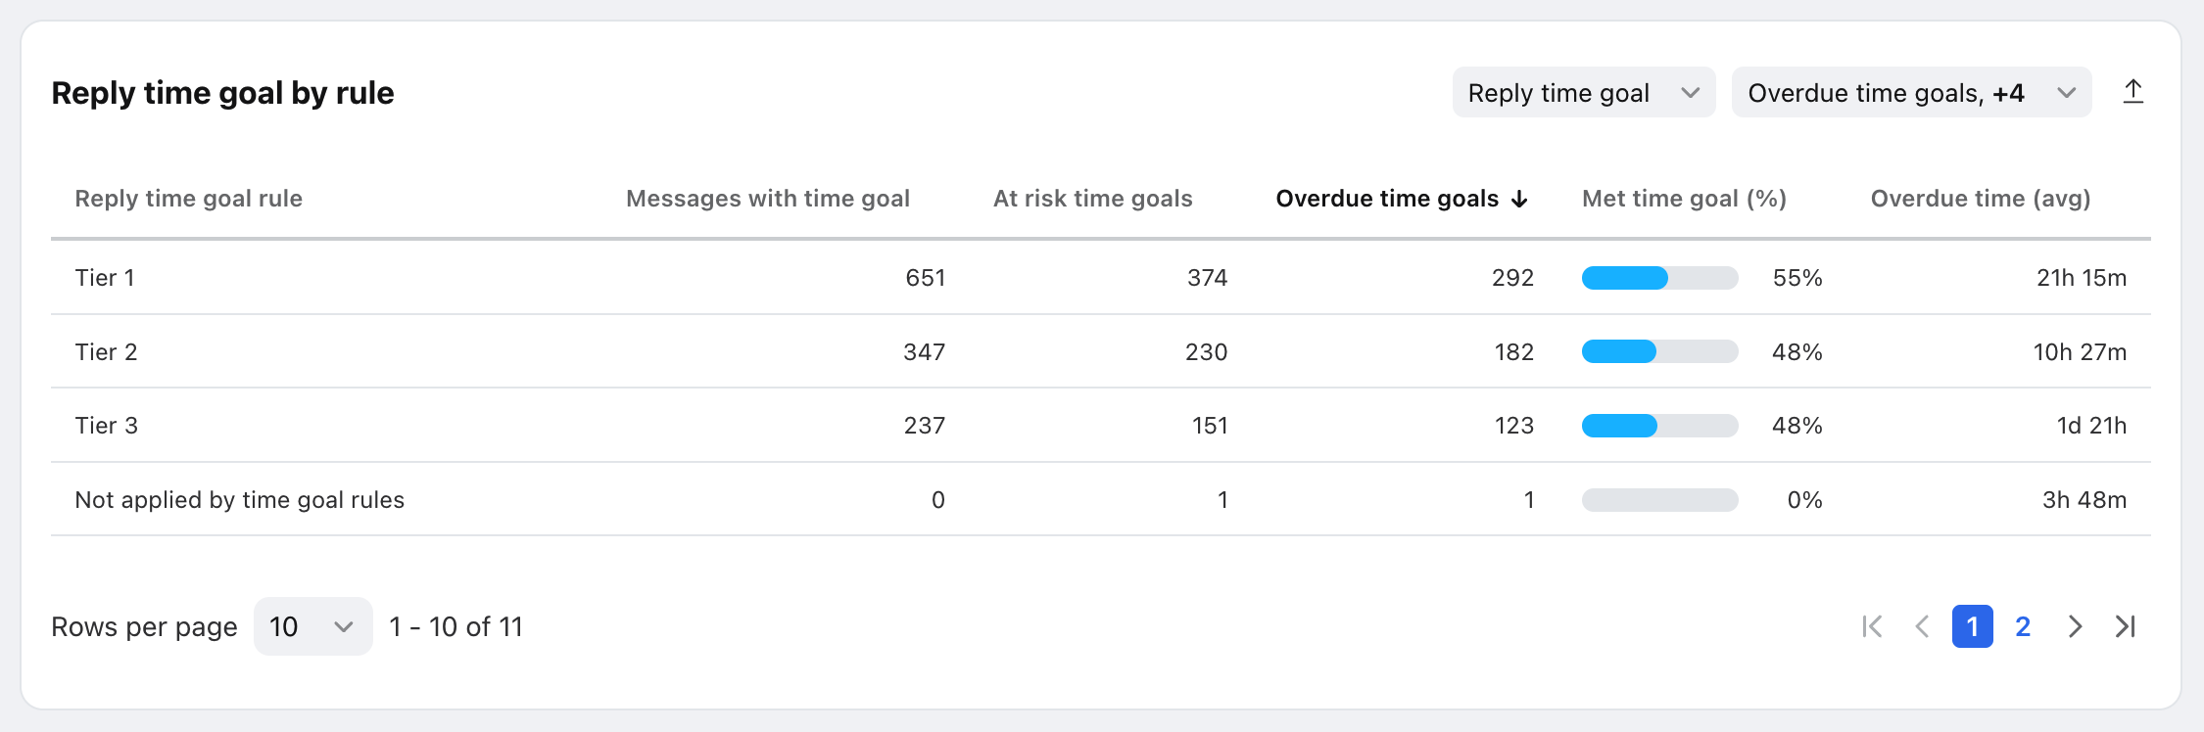Click the Not applied by time goal rules row
Viewport: 2204px width, 732px height.
coord(1101,499)
